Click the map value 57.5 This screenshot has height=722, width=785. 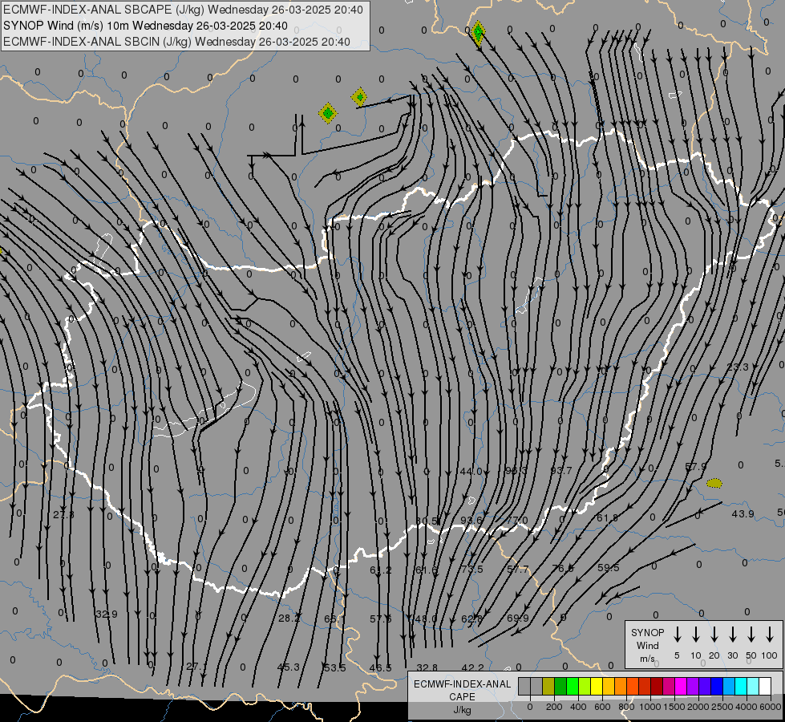click(381, 619)
